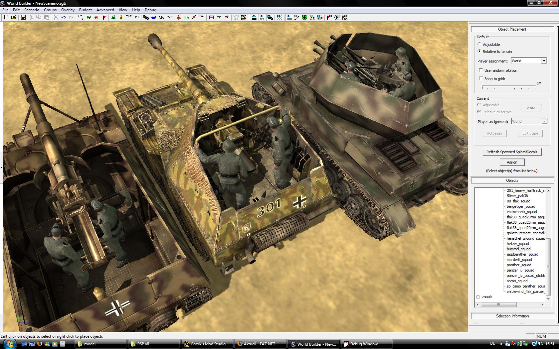Select hummel_squad in Objects list
The image size is (559, 349).
point(518,249)
